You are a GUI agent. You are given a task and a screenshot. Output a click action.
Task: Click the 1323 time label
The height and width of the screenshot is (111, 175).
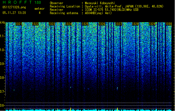click(x=52, y=24)
